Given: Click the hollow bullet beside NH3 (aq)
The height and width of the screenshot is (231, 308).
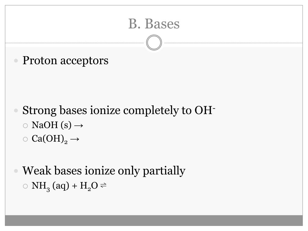Looking at the screenshot, I should 25,186.
